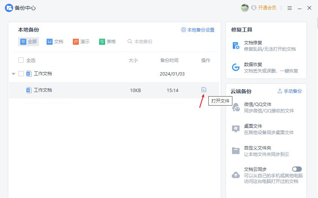Select the 全部 filter tab
318x198 pixels.
[x=29, y=42]
